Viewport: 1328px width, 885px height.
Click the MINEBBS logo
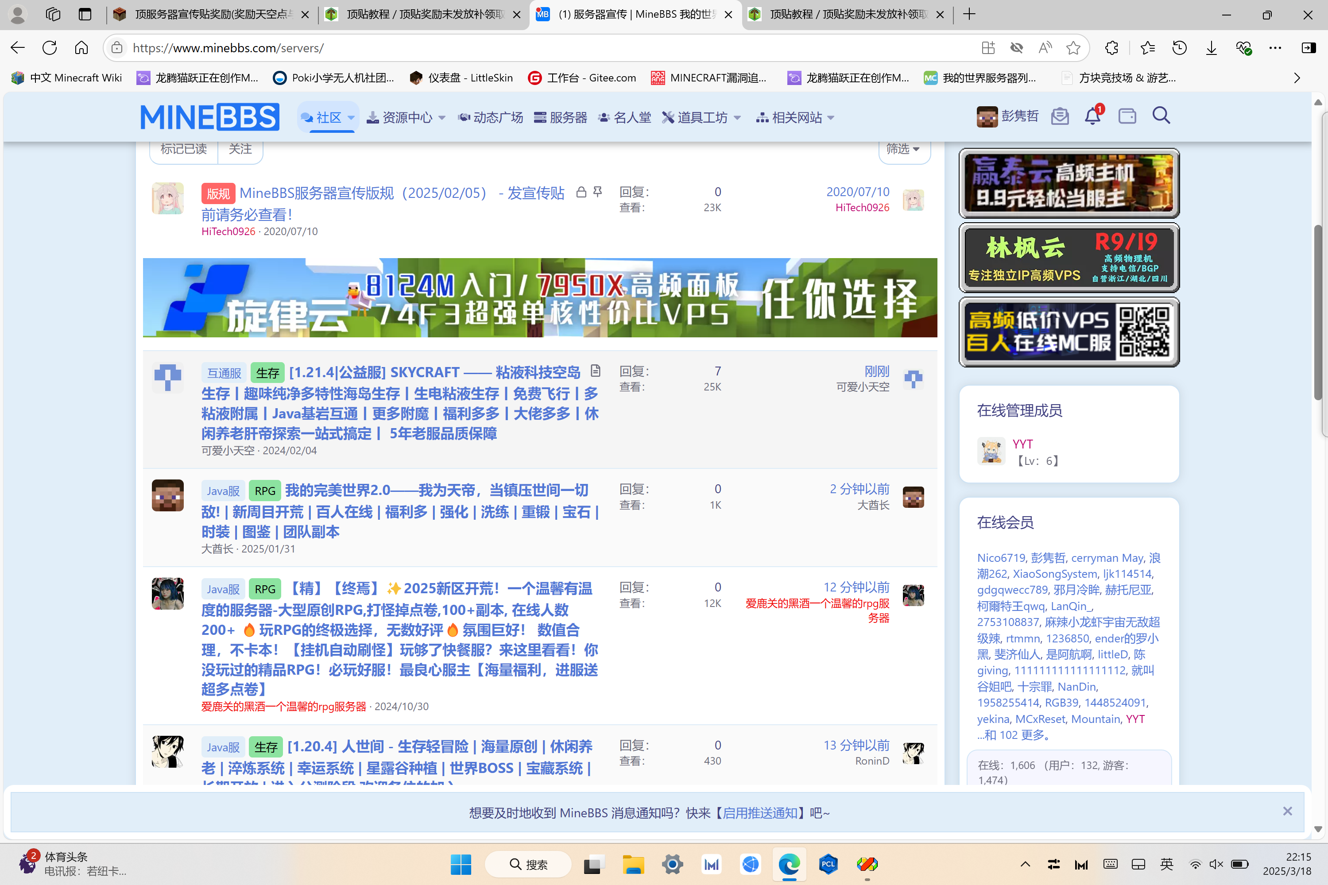210,117
